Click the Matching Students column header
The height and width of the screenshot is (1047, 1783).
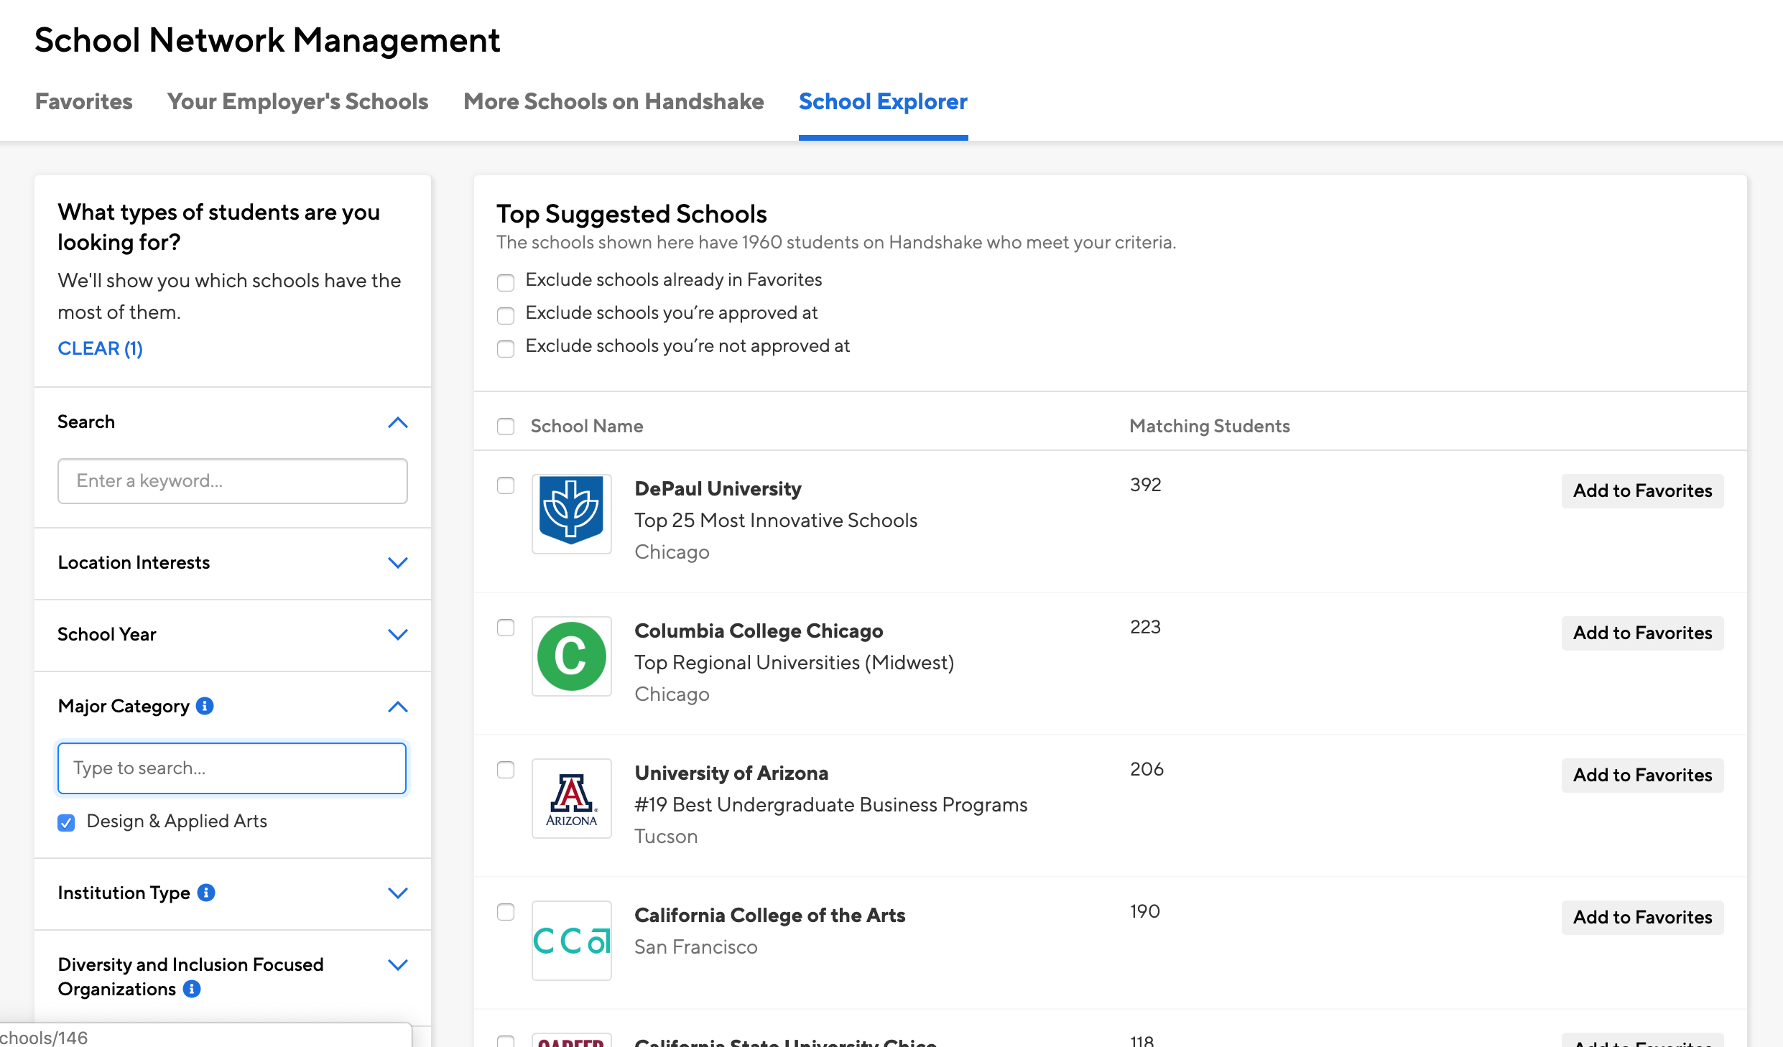[x=1210, y=426]
